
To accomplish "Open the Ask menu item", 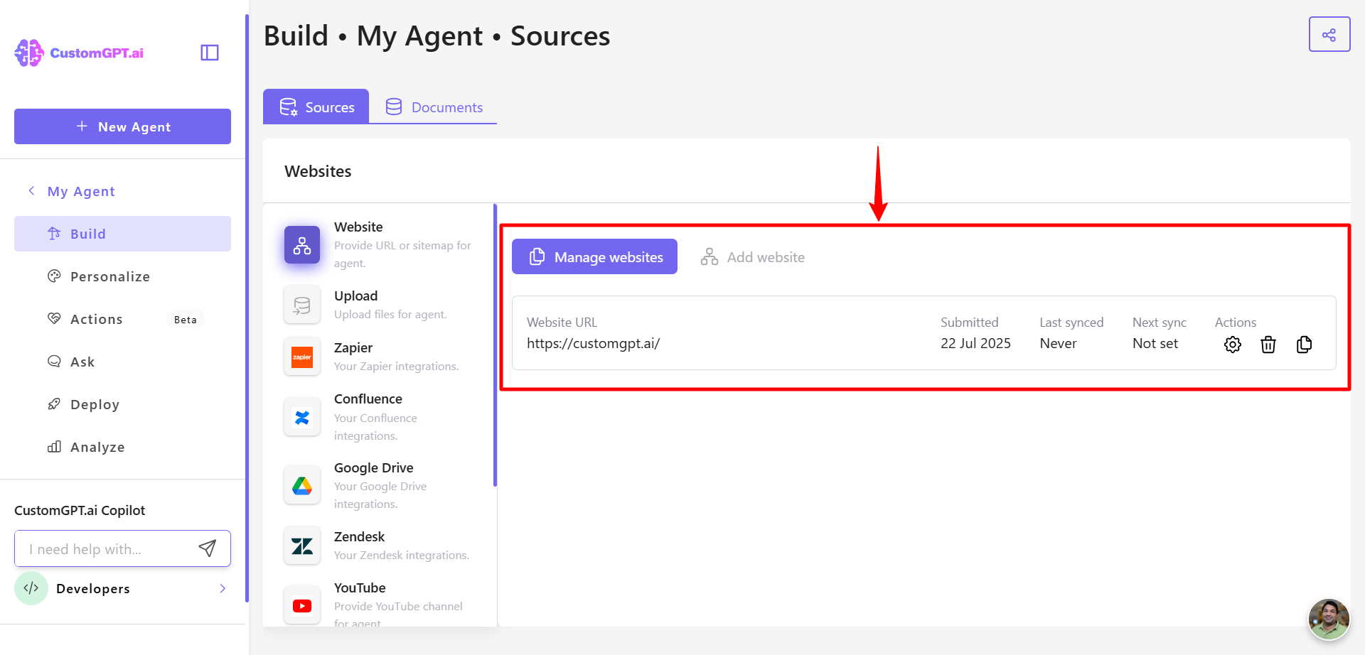I will (122, 362).
